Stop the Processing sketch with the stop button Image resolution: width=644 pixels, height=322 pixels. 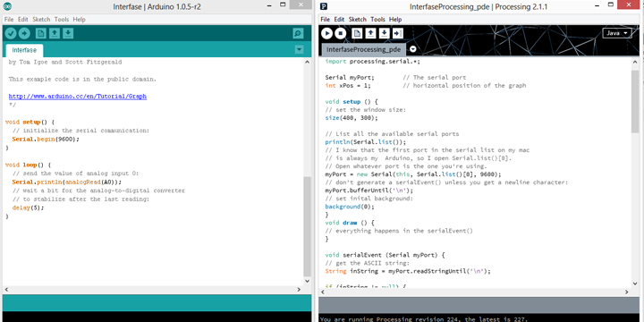[x=341, y=33]
